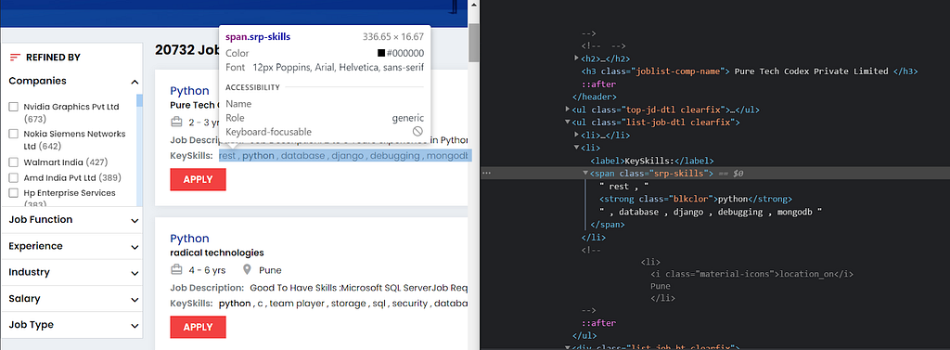Screen dimensions: 950x350
Task: Expand the Job Function filter
Action: (x=135, y=221)
